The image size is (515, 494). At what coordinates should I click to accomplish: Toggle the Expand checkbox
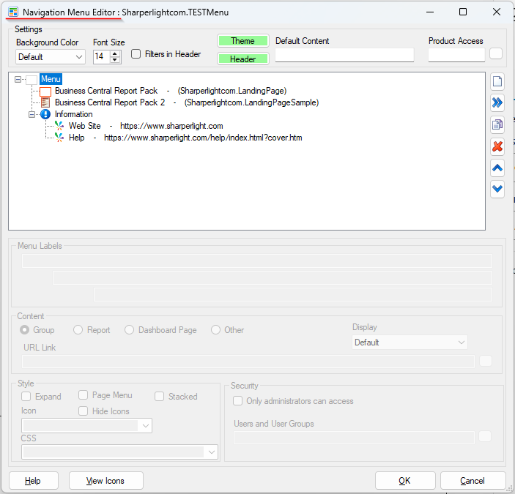(26, 396)
